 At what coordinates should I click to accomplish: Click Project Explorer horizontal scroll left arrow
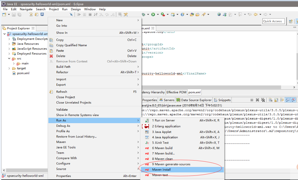click(4, 170)
